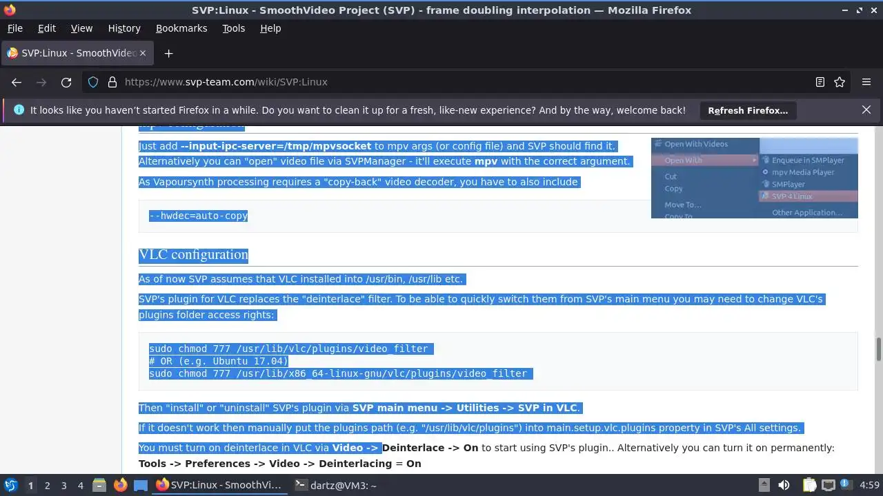Open the Help menu
Viewport: 883px width, 496px height.
(270, 28)
